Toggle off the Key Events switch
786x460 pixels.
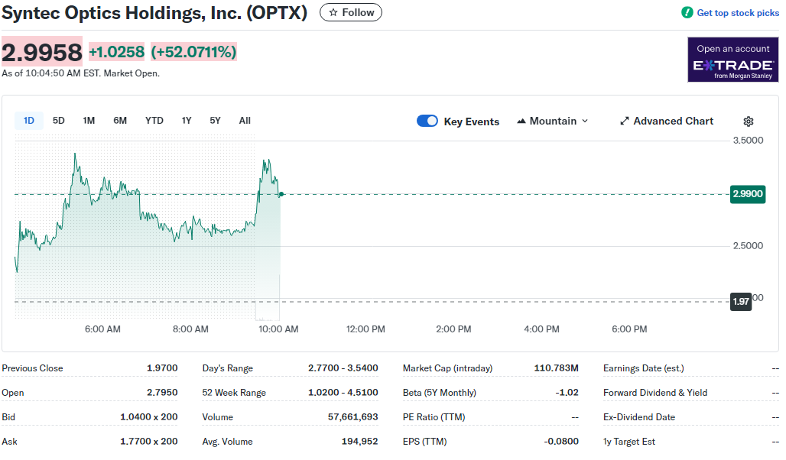(x=427, y=121)
